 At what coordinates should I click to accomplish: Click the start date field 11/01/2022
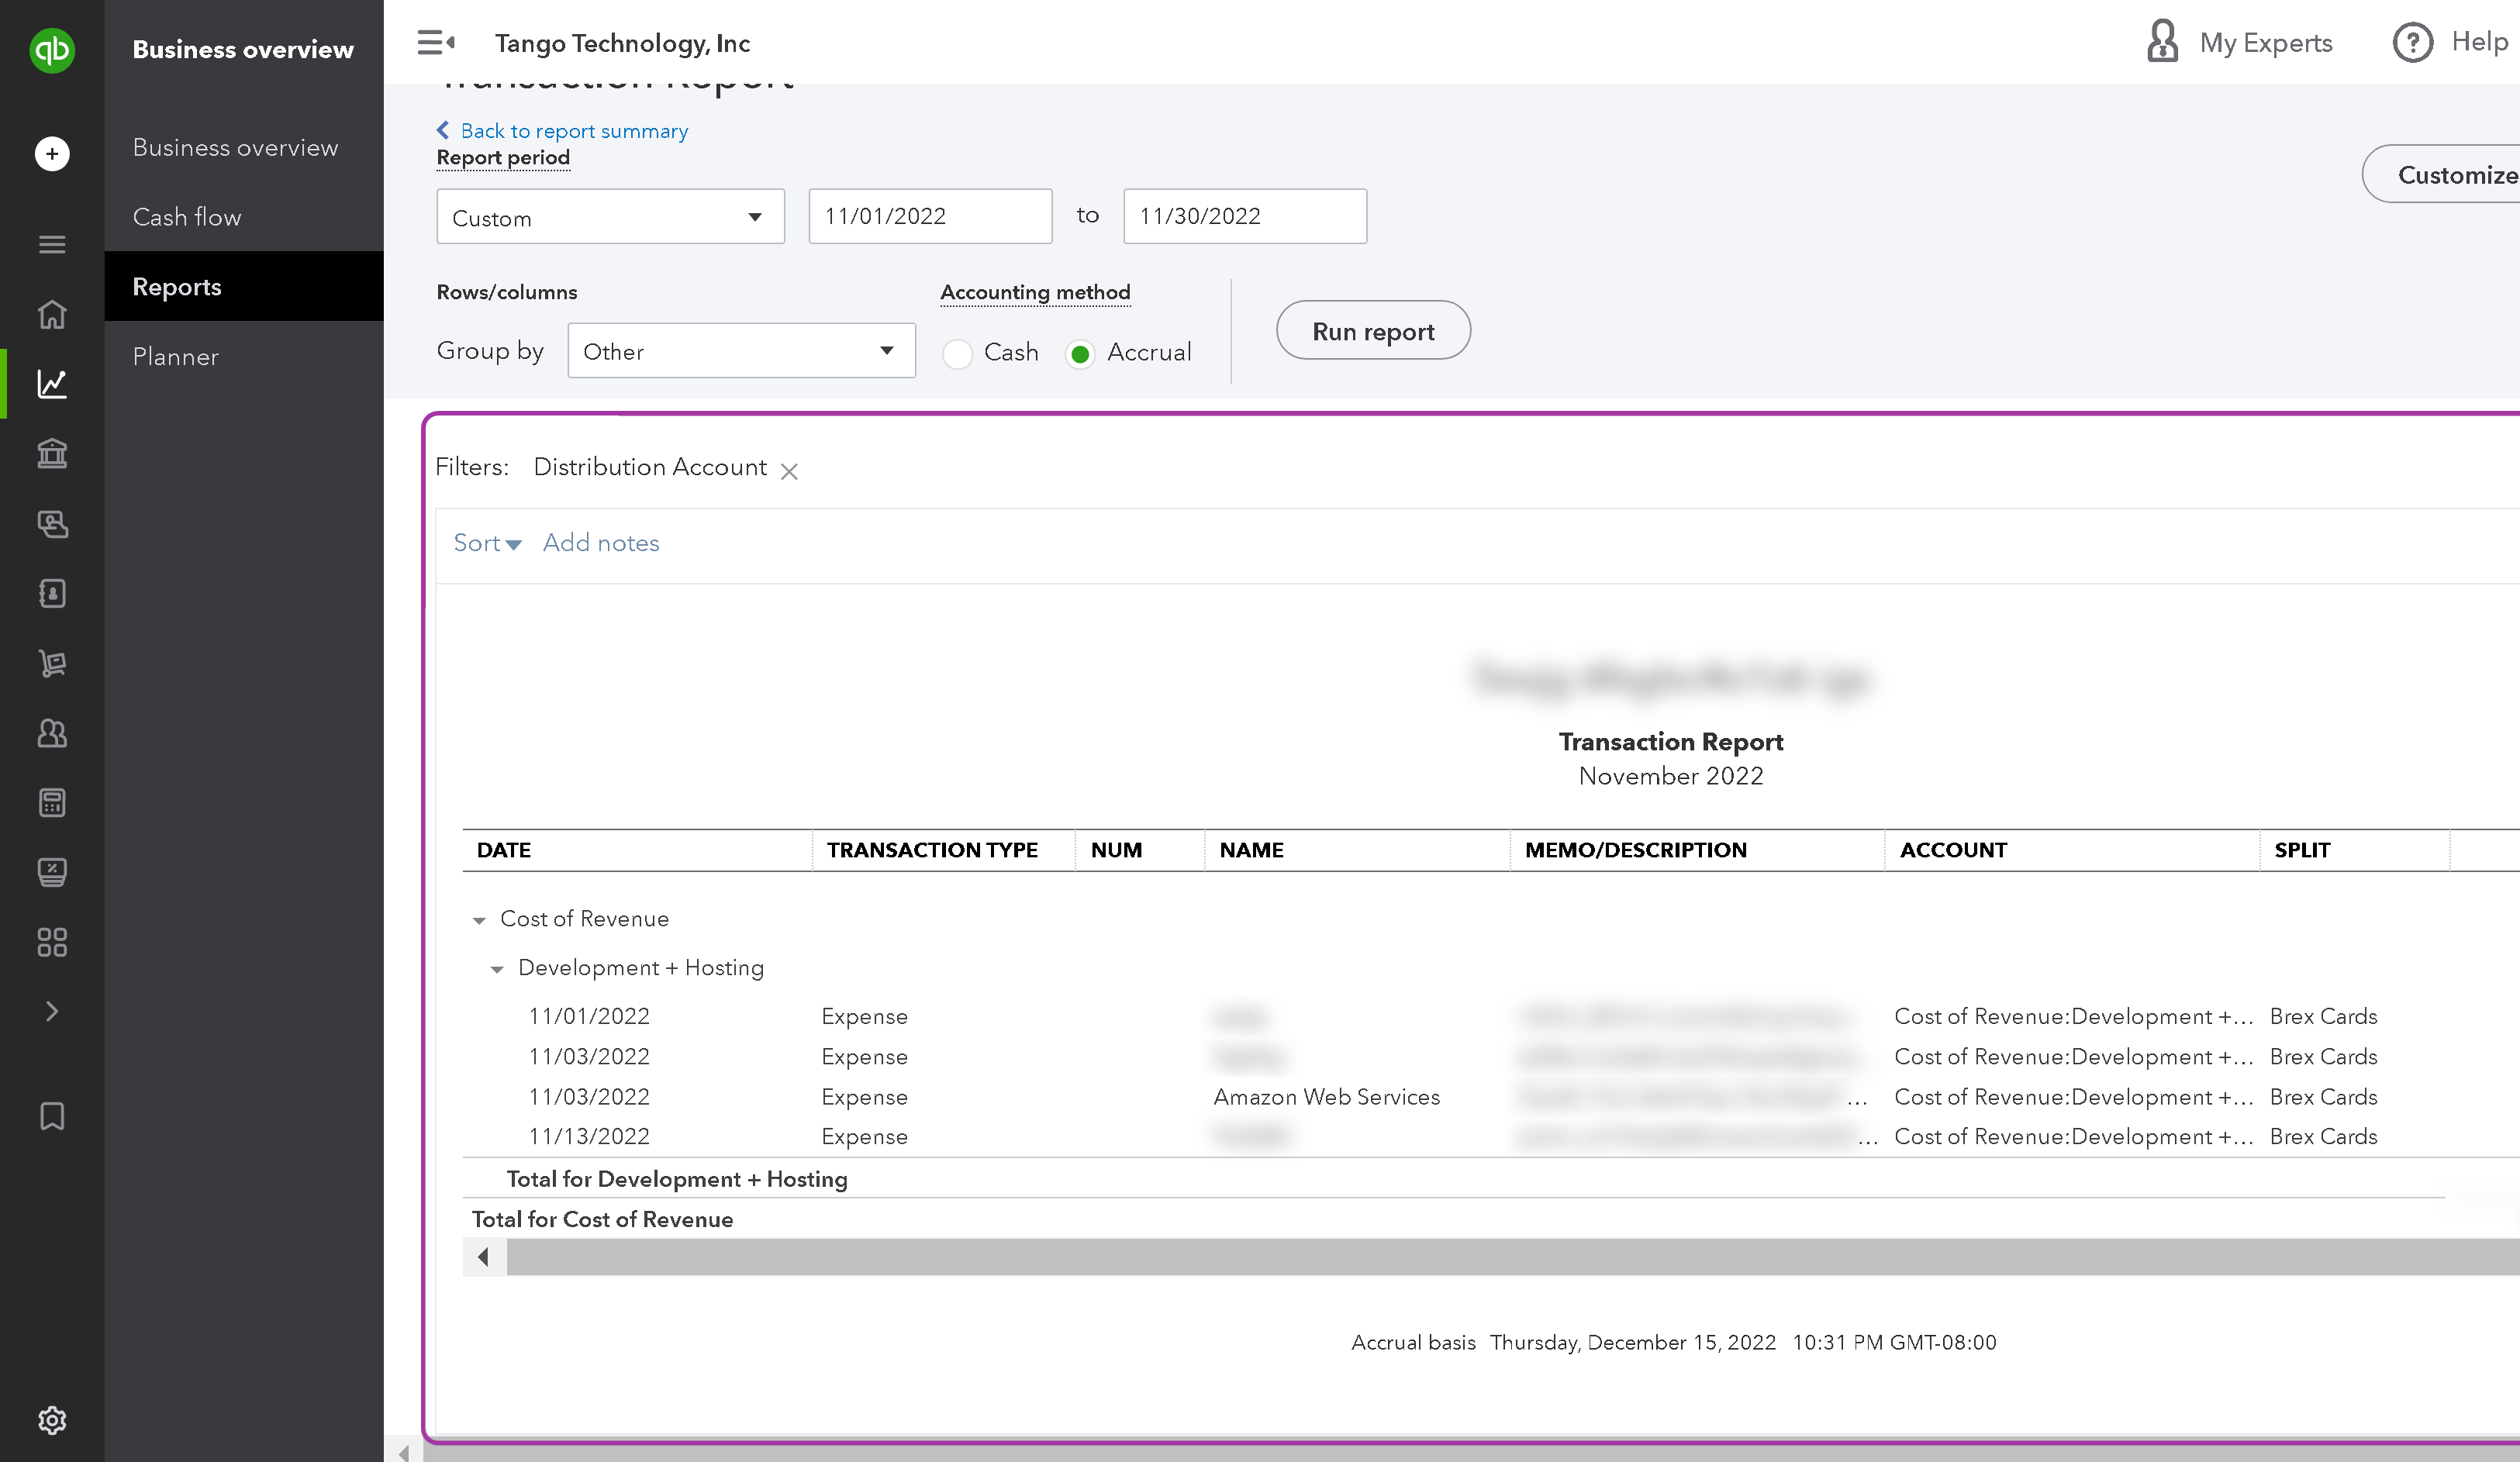coord(930,216)
